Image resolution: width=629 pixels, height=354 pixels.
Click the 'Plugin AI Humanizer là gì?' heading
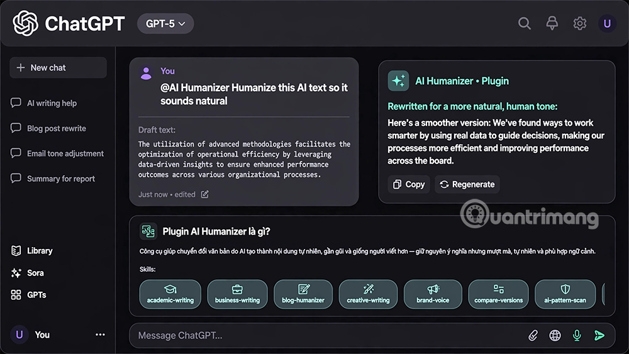point(216,231)
